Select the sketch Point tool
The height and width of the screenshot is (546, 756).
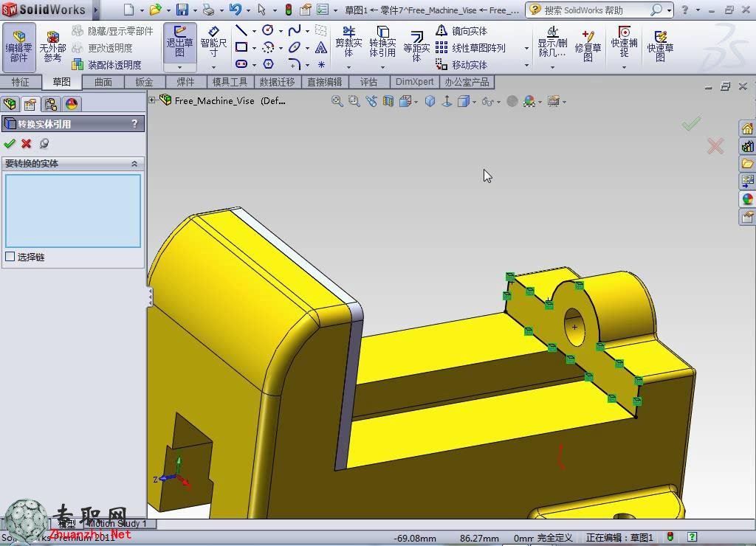321,64
